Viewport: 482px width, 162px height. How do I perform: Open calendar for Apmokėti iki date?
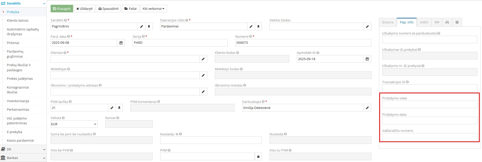(367, 59)
